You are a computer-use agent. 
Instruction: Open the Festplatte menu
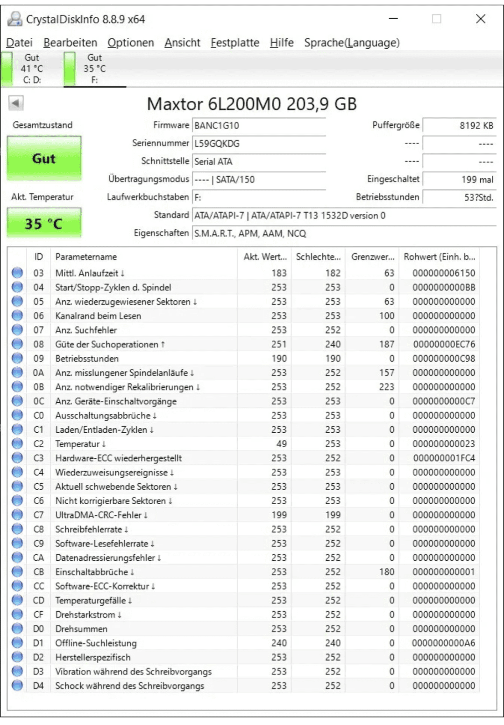click(234, 43)
